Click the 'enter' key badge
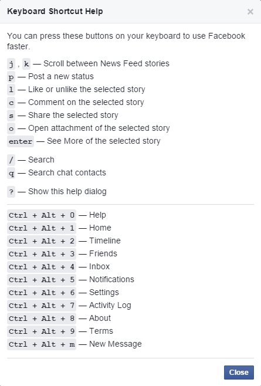 tap(21, 141)
